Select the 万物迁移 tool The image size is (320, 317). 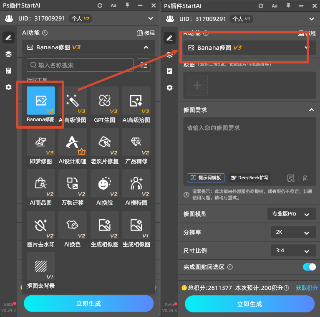click(73, 183)
